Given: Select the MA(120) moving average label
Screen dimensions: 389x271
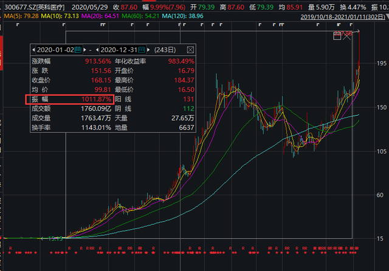Looking at the screenshot, I should 182,16.
